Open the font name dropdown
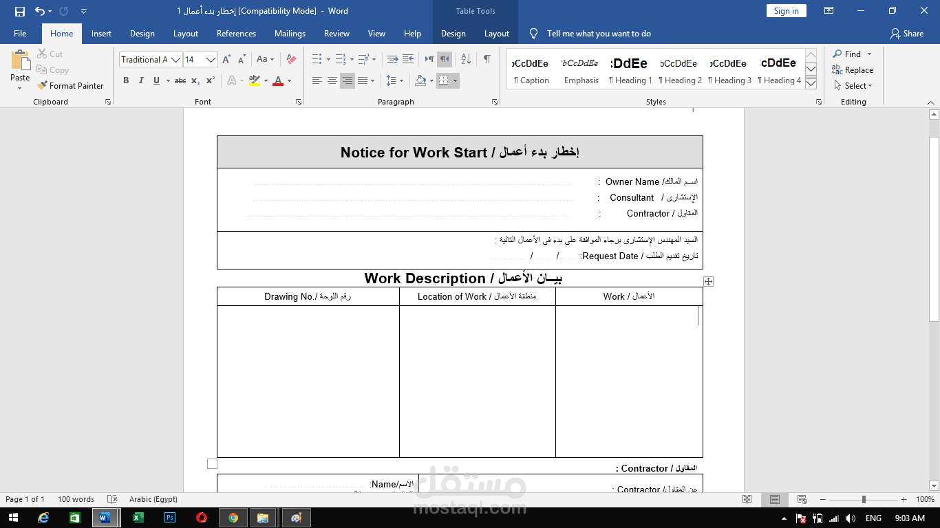 175,60
